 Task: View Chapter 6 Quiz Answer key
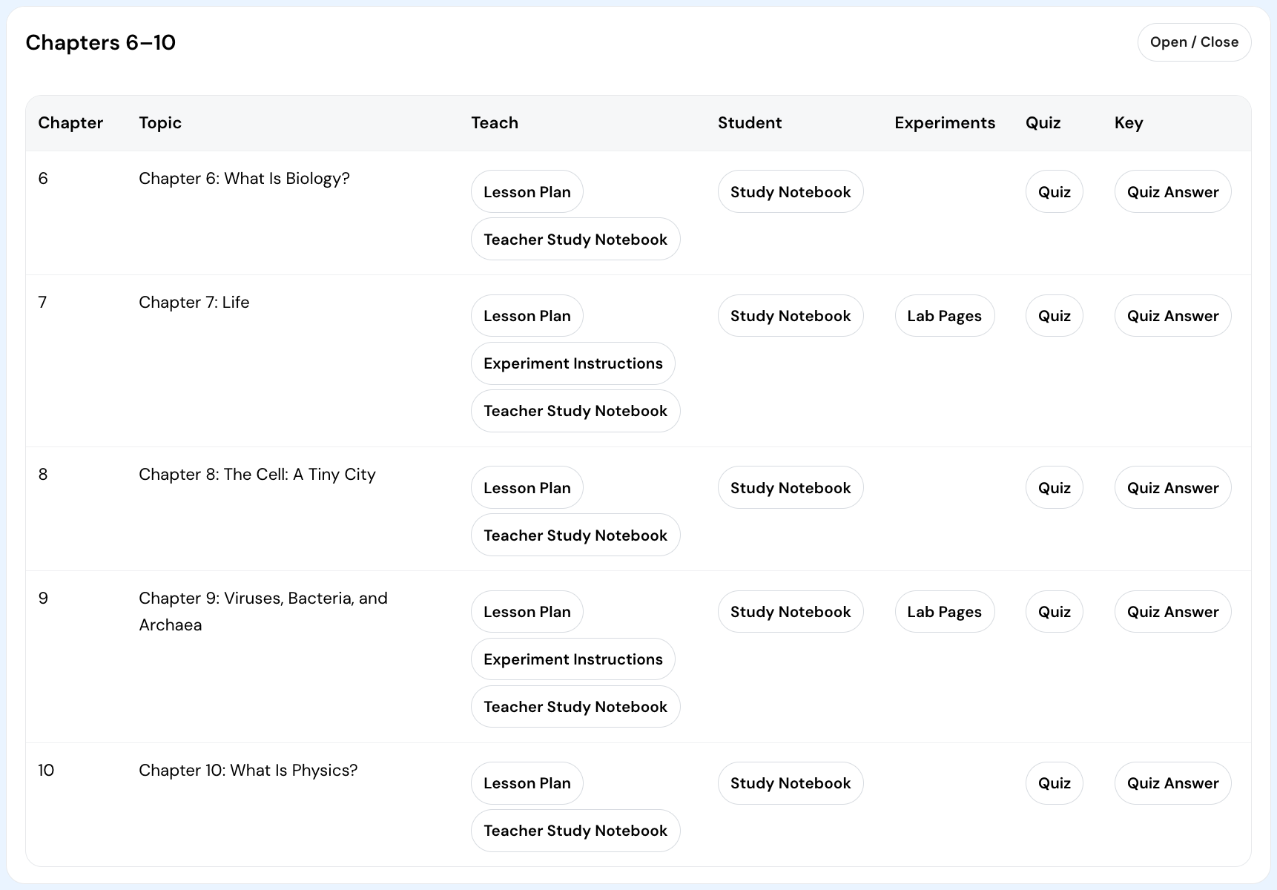pyautogui.click(x=1172, y=192)
